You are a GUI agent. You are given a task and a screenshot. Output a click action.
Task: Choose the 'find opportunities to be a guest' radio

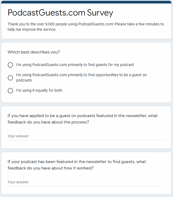point(10,78)
